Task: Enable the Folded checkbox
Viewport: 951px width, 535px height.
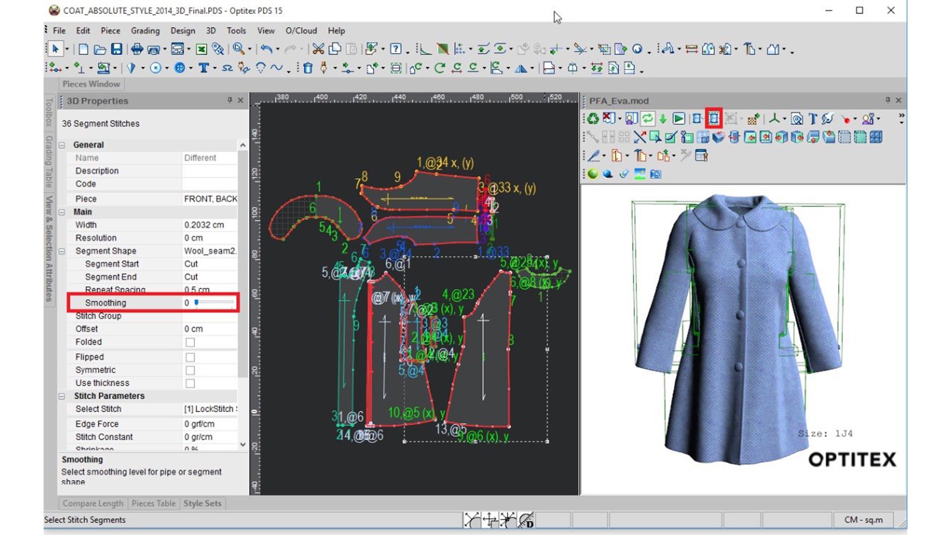Action: [x=190, y=342]
